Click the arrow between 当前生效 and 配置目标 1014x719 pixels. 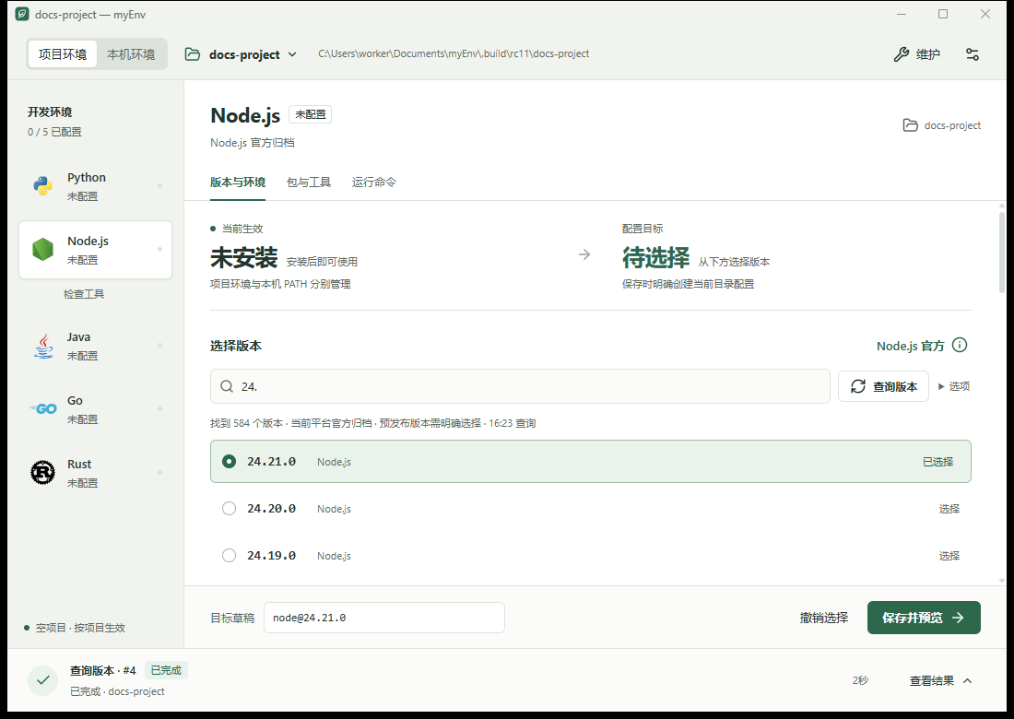584,254
